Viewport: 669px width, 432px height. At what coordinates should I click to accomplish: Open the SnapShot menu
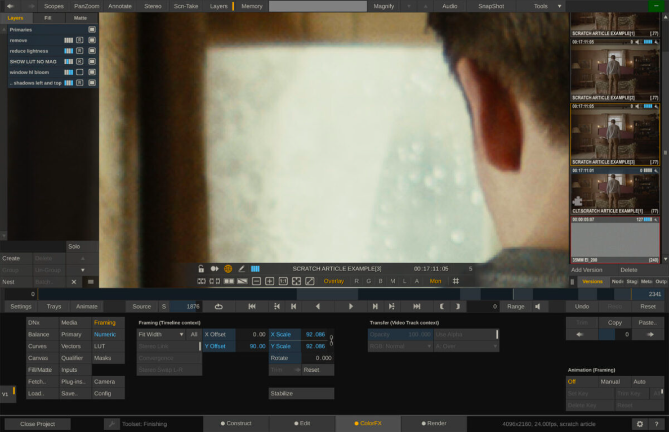[x=491, y=6]
